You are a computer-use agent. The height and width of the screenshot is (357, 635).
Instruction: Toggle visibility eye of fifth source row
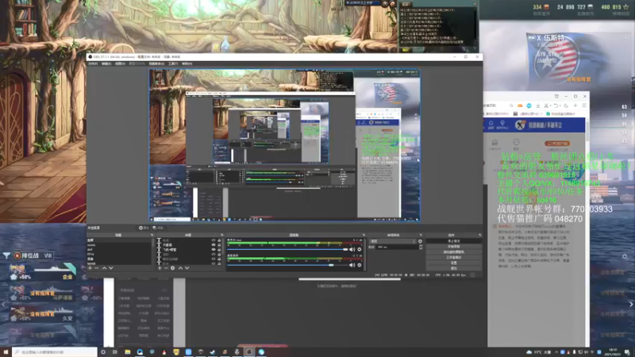point(214,259)
